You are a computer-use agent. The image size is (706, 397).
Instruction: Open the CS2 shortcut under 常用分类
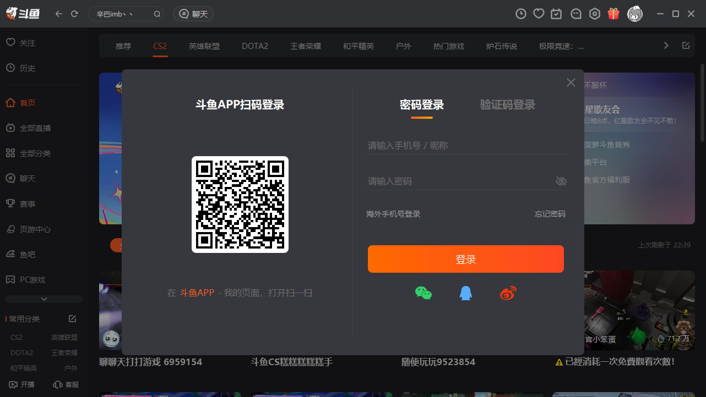(17, 337)
